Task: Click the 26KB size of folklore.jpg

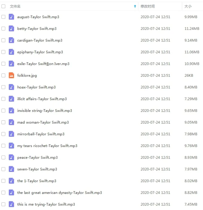Action: tap(189, 76)
